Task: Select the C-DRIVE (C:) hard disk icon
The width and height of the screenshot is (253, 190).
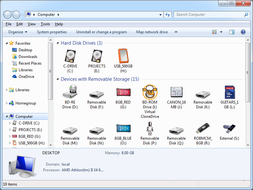Action: (x=70, y=56)
